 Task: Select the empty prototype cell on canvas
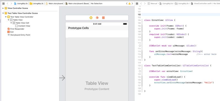click(x=97, y=34)
